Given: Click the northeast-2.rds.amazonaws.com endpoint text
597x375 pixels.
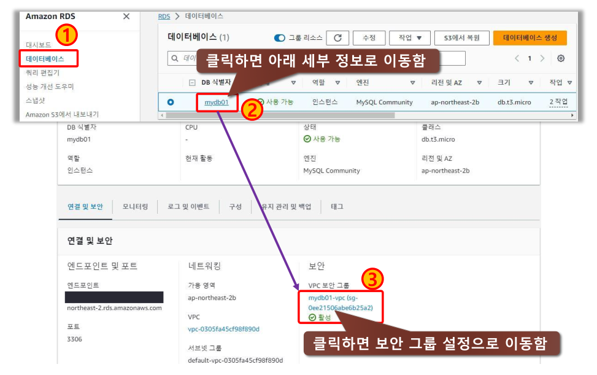Looking at the screenshot, I should [114, 307].
